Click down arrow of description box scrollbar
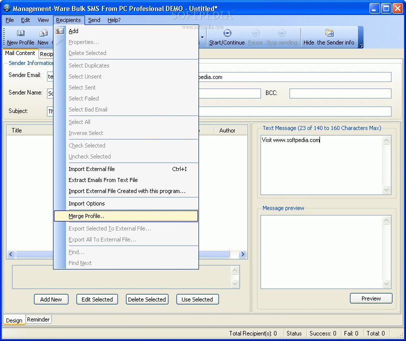406x341 pixels. (x=235, y=283)
